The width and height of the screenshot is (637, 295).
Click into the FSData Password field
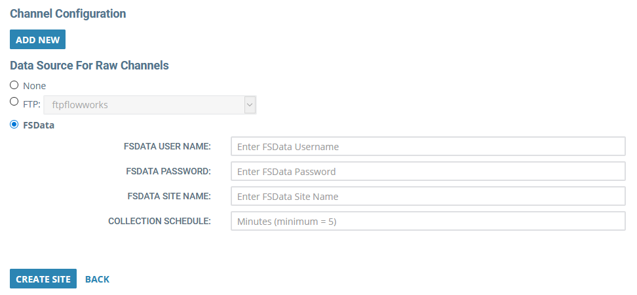(428, 171)
